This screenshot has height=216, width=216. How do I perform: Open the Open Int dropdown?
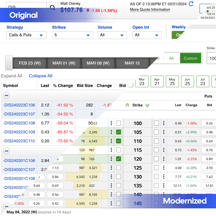coord(147,35)
